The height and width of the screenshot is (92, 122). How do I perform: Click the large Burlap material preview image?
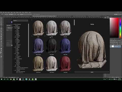(92, 50)
